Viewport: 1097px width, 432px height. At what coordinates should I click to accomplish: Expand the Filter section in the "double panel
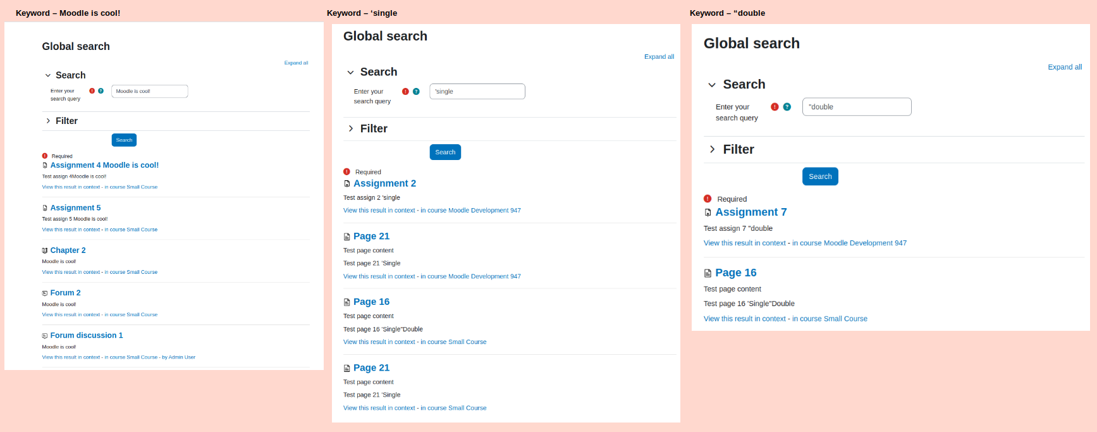[x=712, y=149]
